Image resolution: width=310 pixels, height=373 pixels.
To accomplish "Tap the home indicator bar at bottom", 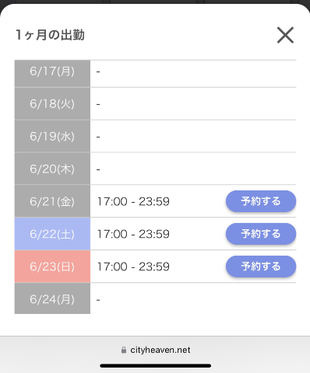I will [155, 366].
